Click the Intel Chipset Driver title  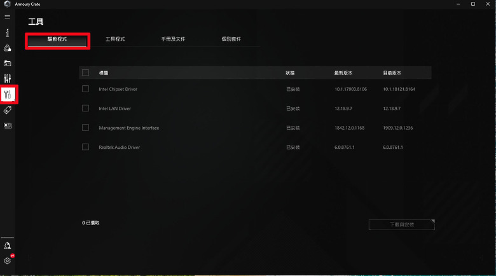coord(118,89)
